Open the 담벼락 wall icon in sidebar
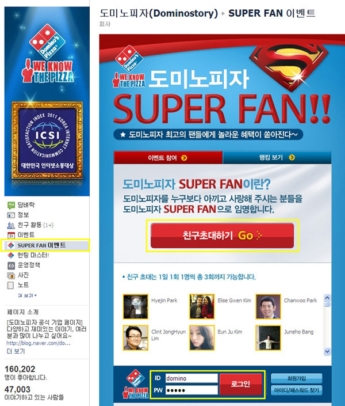The image size is (345, 406). point(11,206)
